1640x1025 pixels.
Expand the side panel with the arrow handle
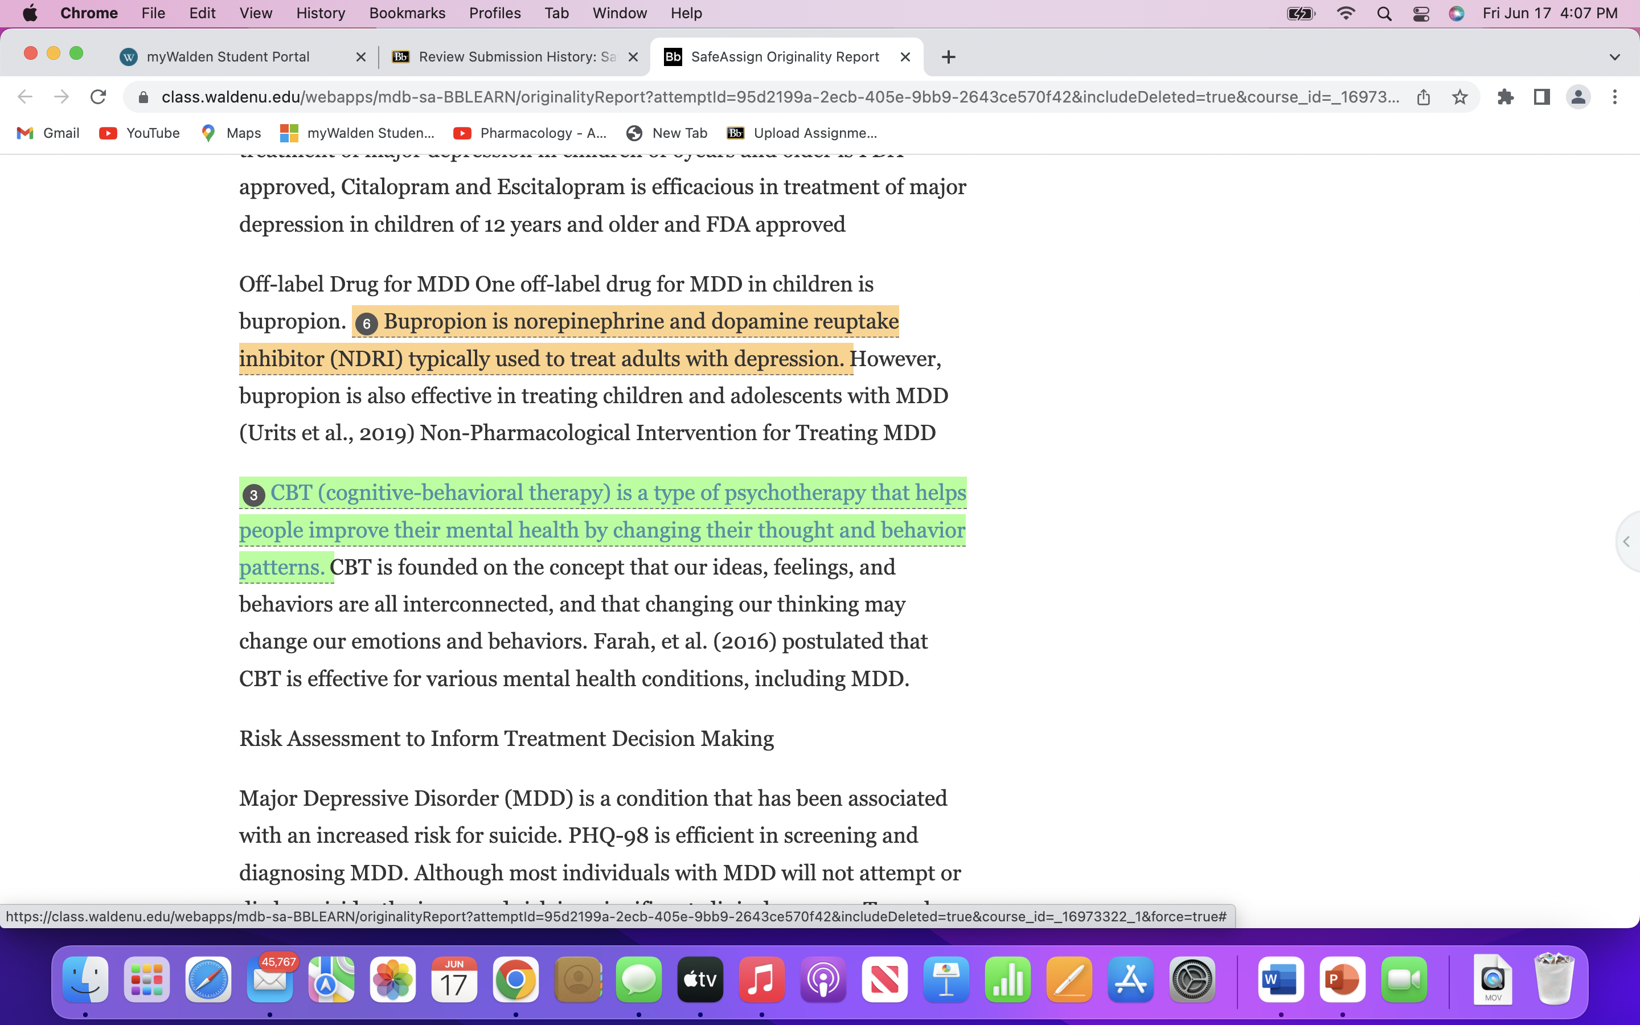(1627, 541)
